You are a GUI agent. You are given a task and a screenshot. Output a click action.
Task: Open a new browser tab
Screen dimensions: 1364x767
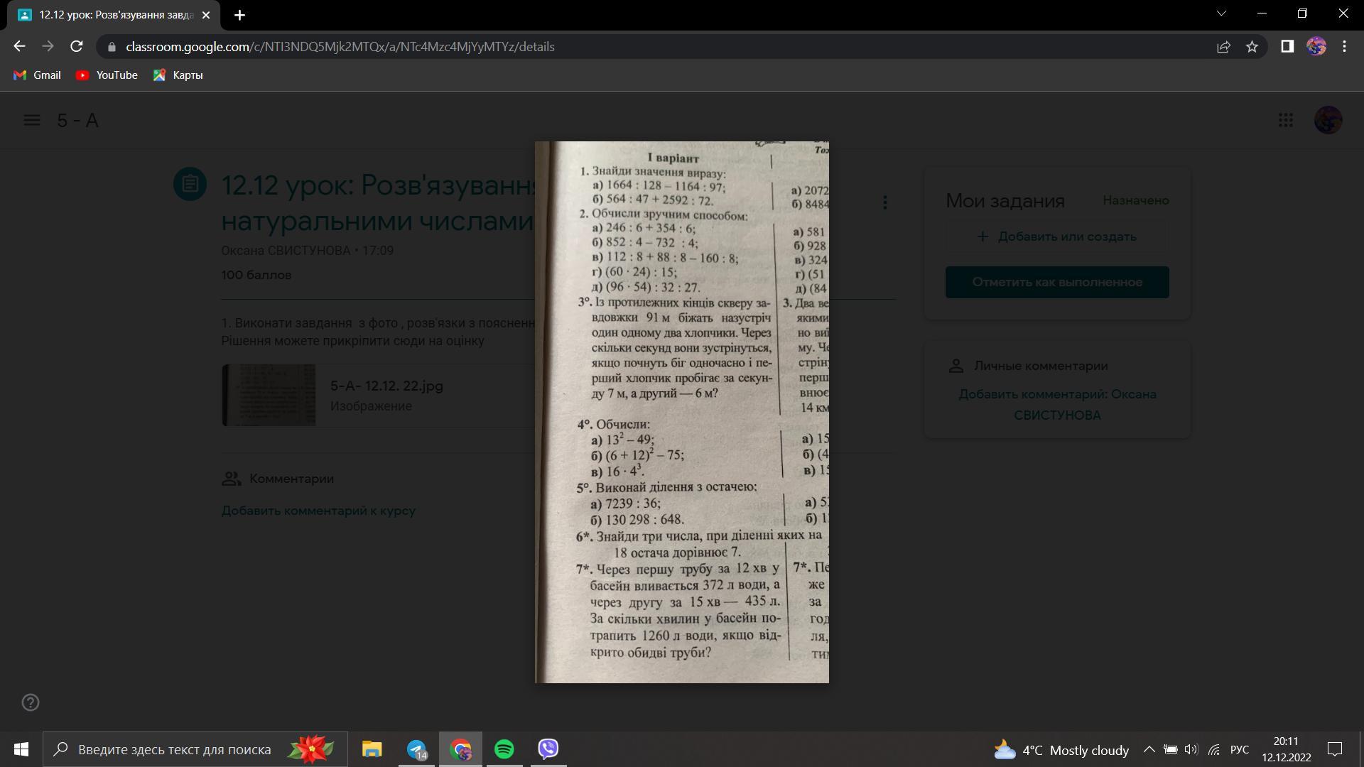coord(239,15)
